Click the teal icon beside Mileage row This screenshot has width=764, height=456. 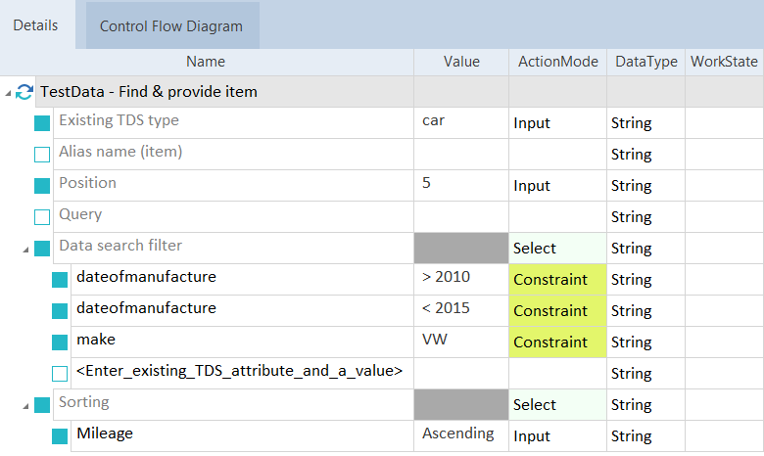(60, 435)
